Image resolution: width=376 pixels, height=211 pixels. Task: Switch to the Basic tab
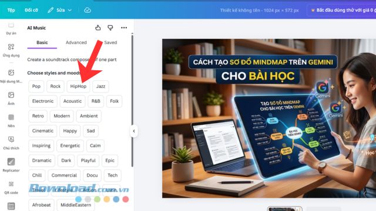pos(42,43)
